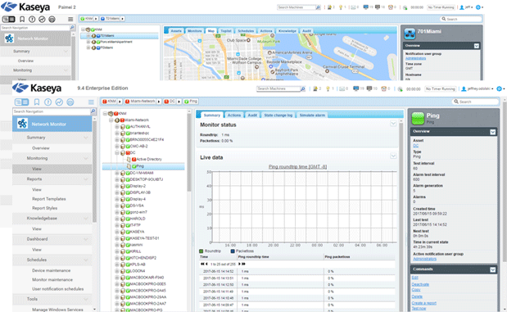The width and height of the screenshot is (507, 312).
Task: Open the help question-mark icon in Enterprise Edition window
Action: (48, 102)
